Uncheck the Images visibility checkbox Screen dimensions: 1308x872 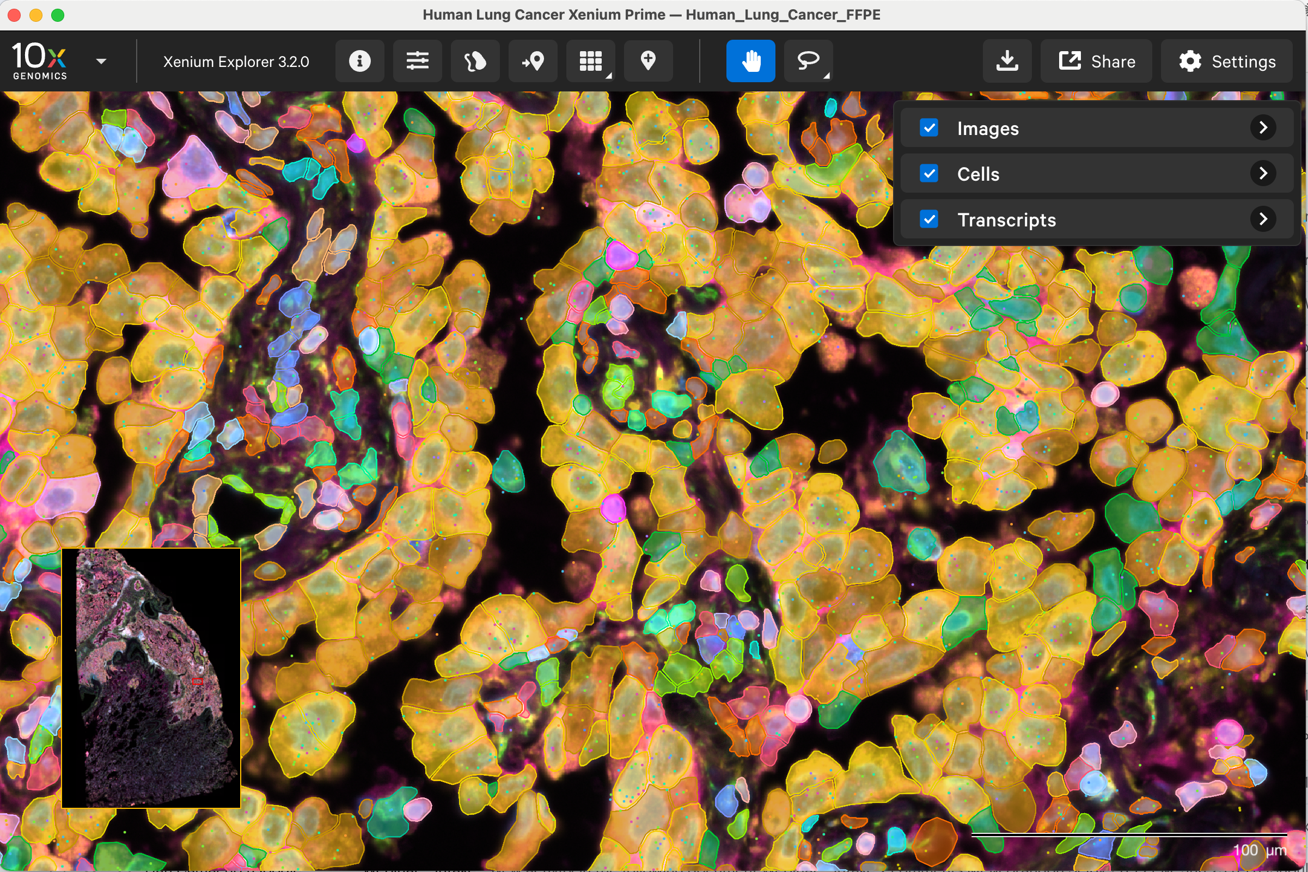[930, 128]
